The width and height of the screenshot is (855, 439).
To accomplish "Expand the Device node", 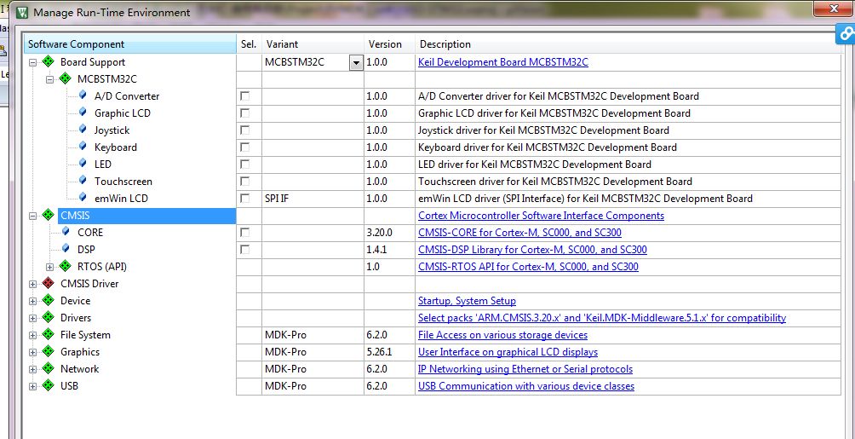I will (32, 301).
